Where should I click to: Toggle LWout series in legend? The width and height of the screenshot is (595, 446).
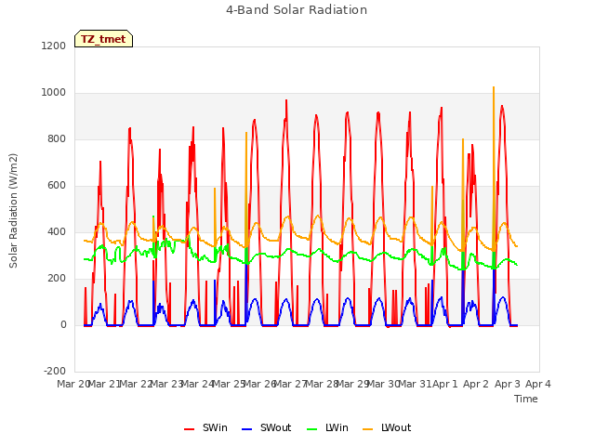pos(387,427)
